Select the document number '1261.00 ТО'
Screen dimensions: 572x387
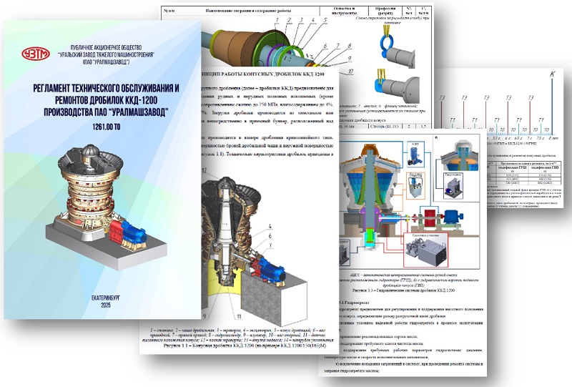pyautogui.click(x=107, y=127)
